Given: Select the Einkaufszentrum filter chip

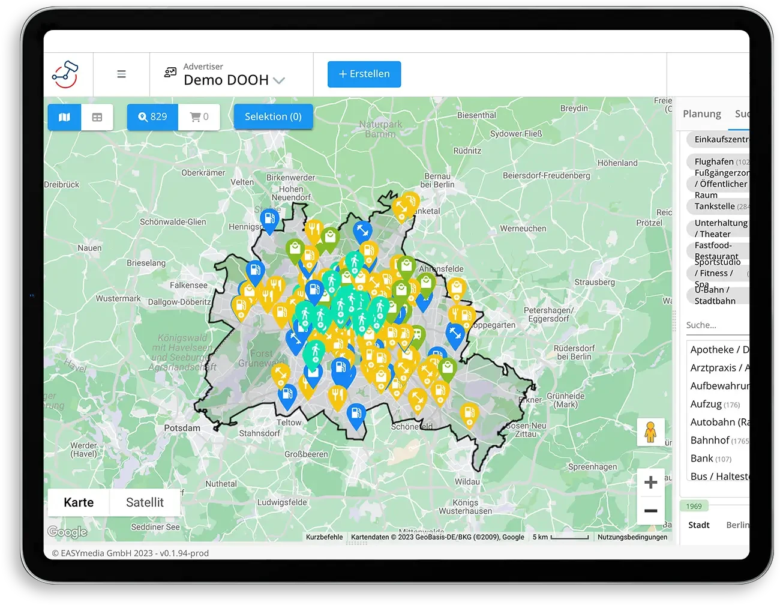Looking at the screenshot, I should 718,139.
